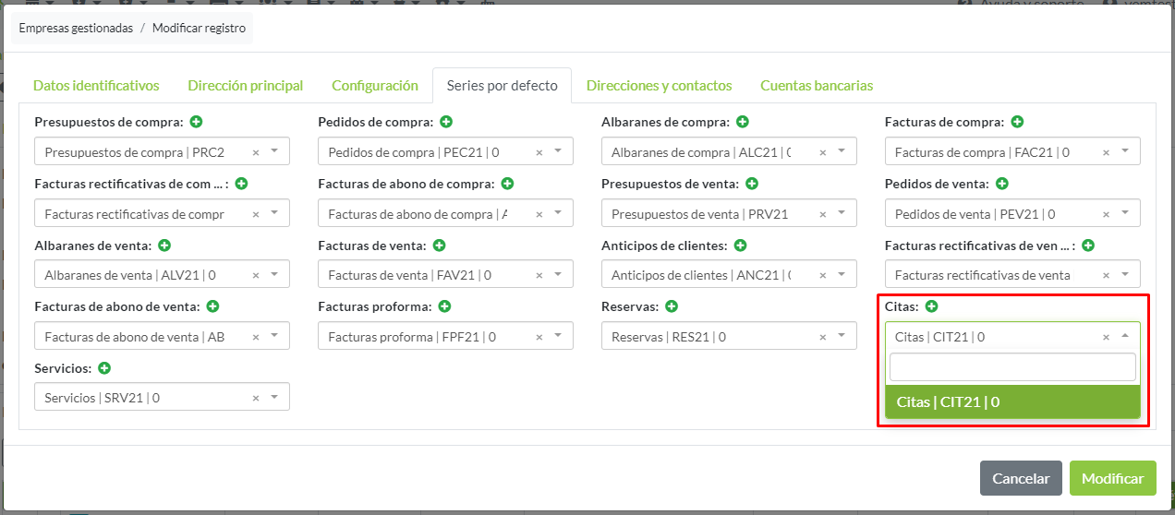Add series for Facturas de compra
The image size is (1175, 515).
[1017, 122]
